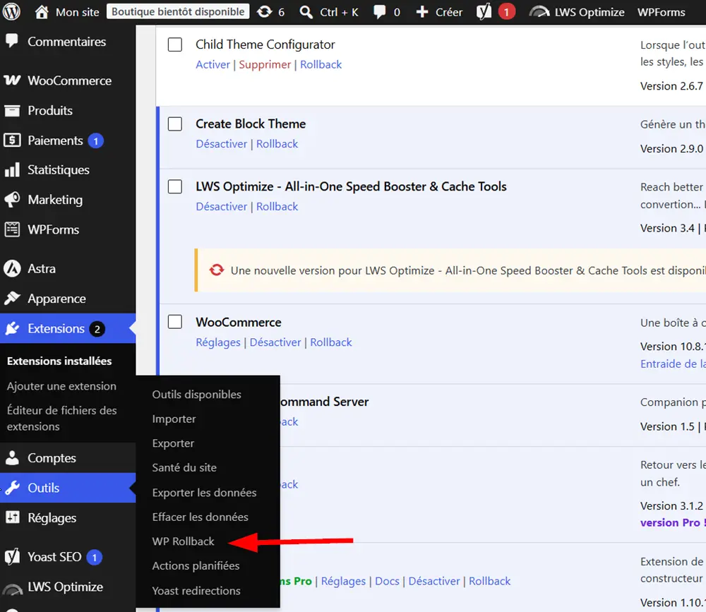Check the Create Block Theme checkbox
Image resolution: width=706 pixels, height=612 pixels.
pos(174,124)
